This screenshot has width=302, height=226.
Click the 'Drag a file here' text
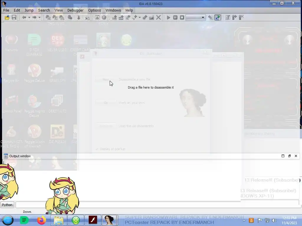point(151,87)
